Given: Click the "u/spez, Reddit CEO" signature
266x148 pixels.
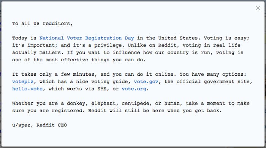Looking at the screenshot, I should click(40, 125).
